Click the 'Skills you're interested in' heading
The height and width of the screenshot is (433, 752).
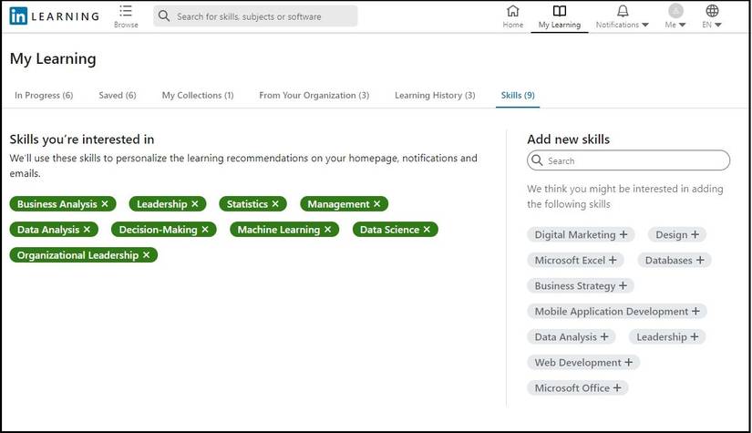point(82,139)
